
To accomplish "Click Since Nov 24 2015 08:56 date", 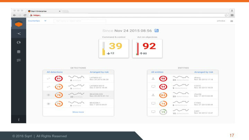I will [x=127, y=31].
